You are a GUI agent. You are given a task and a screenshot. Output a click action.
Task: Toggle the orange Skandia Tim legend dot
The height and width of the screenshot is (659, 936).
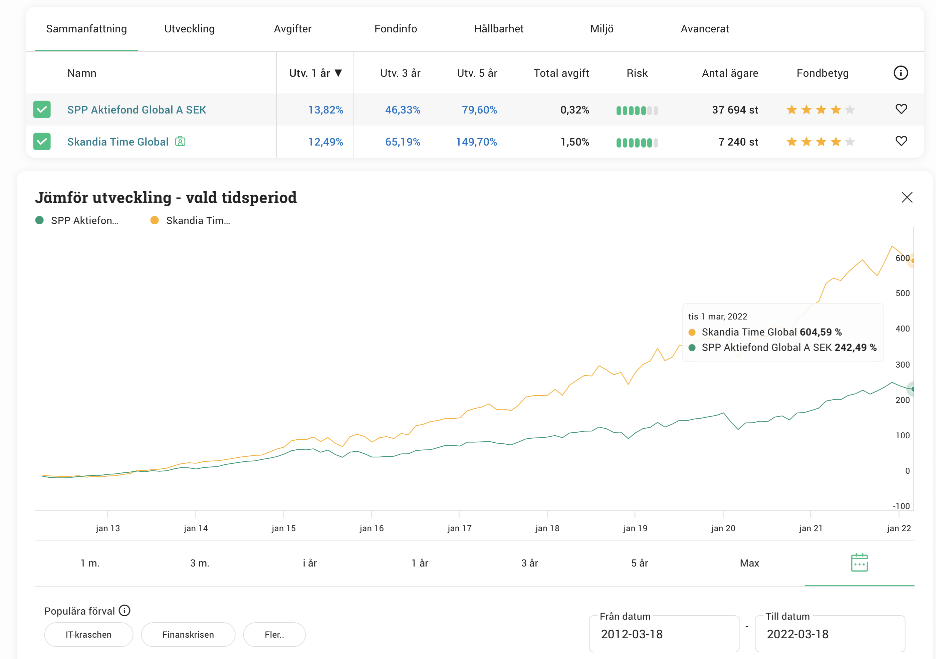[x=155, y=221]
